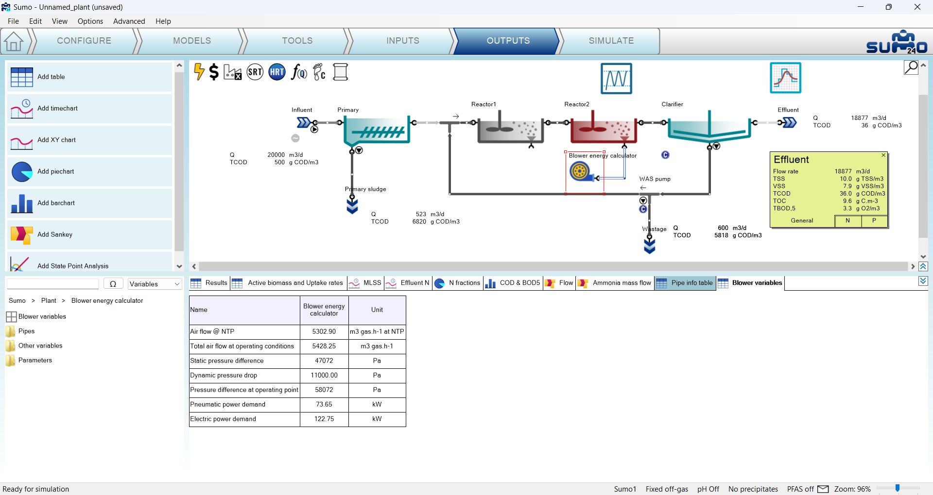Click the P button in Effluent panel
This screenshot has height=495, width=933.
point(874,221)
